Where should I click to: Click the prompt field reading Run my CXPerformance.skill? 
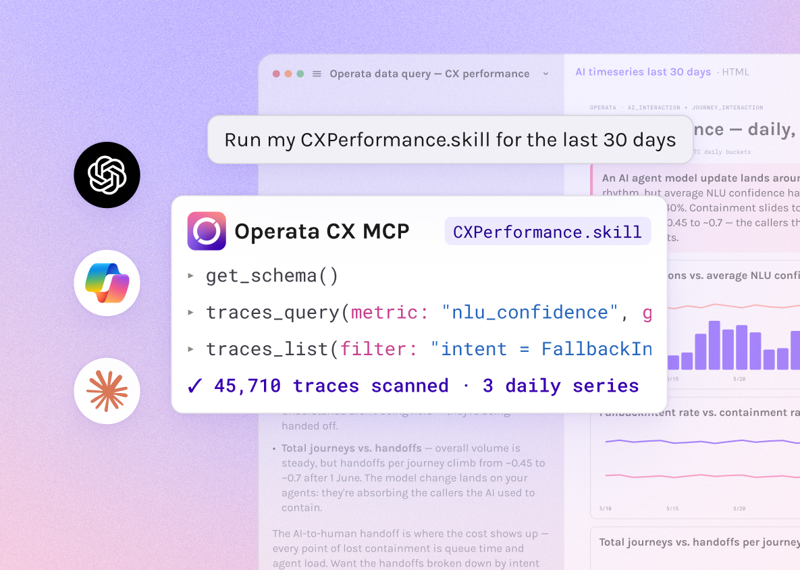coord(450,140)
